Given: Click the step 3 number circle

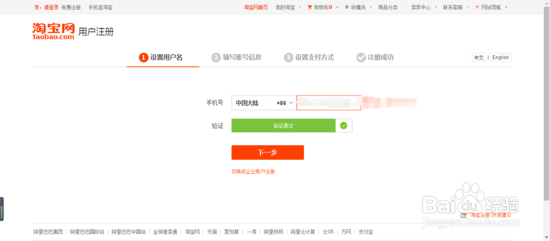Looking at the screenshot, I should coord(288,58).
